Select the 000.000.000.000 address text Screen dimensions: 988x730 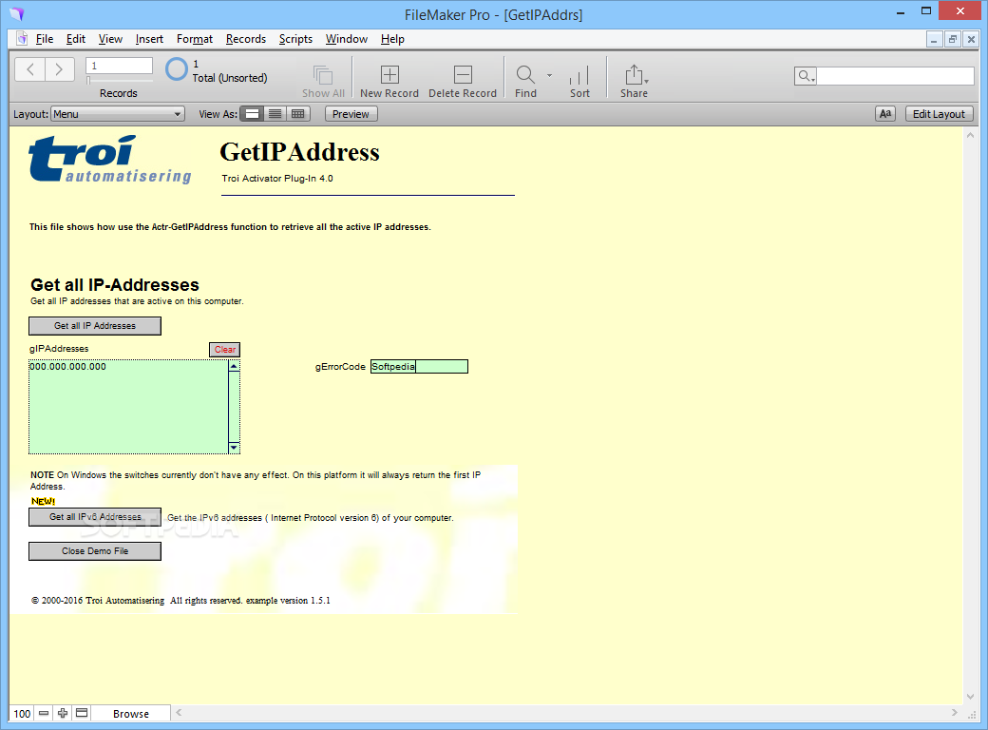tap(68, 367)
